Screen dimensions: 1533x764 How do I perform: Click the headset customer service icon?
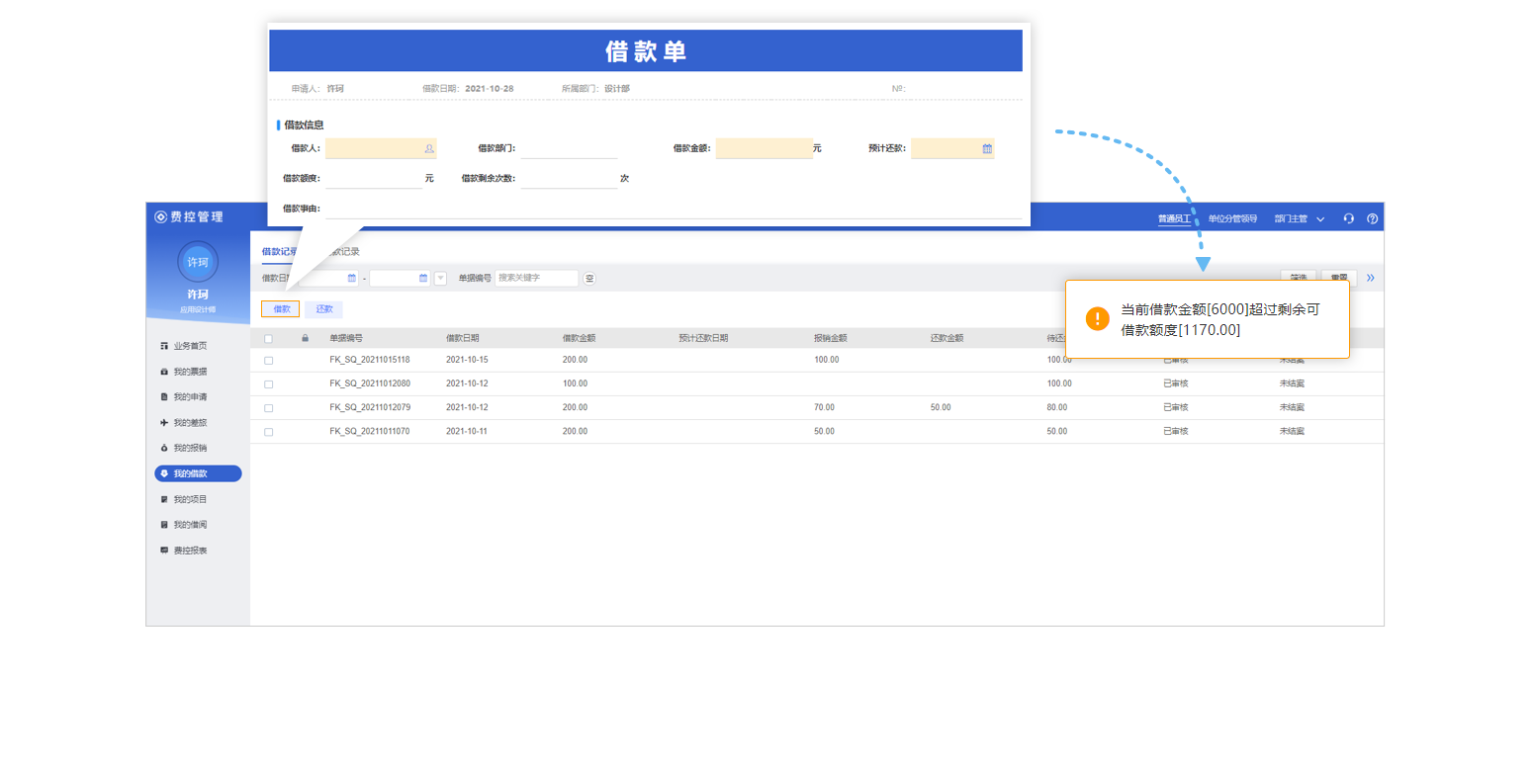tap(1348, 218)
